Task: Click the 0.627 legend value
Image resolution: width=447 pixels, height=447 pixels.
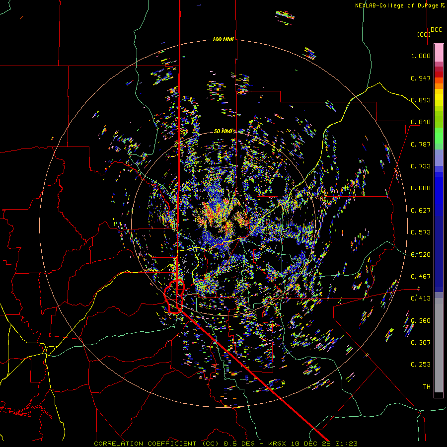Action: coord(421,211)
